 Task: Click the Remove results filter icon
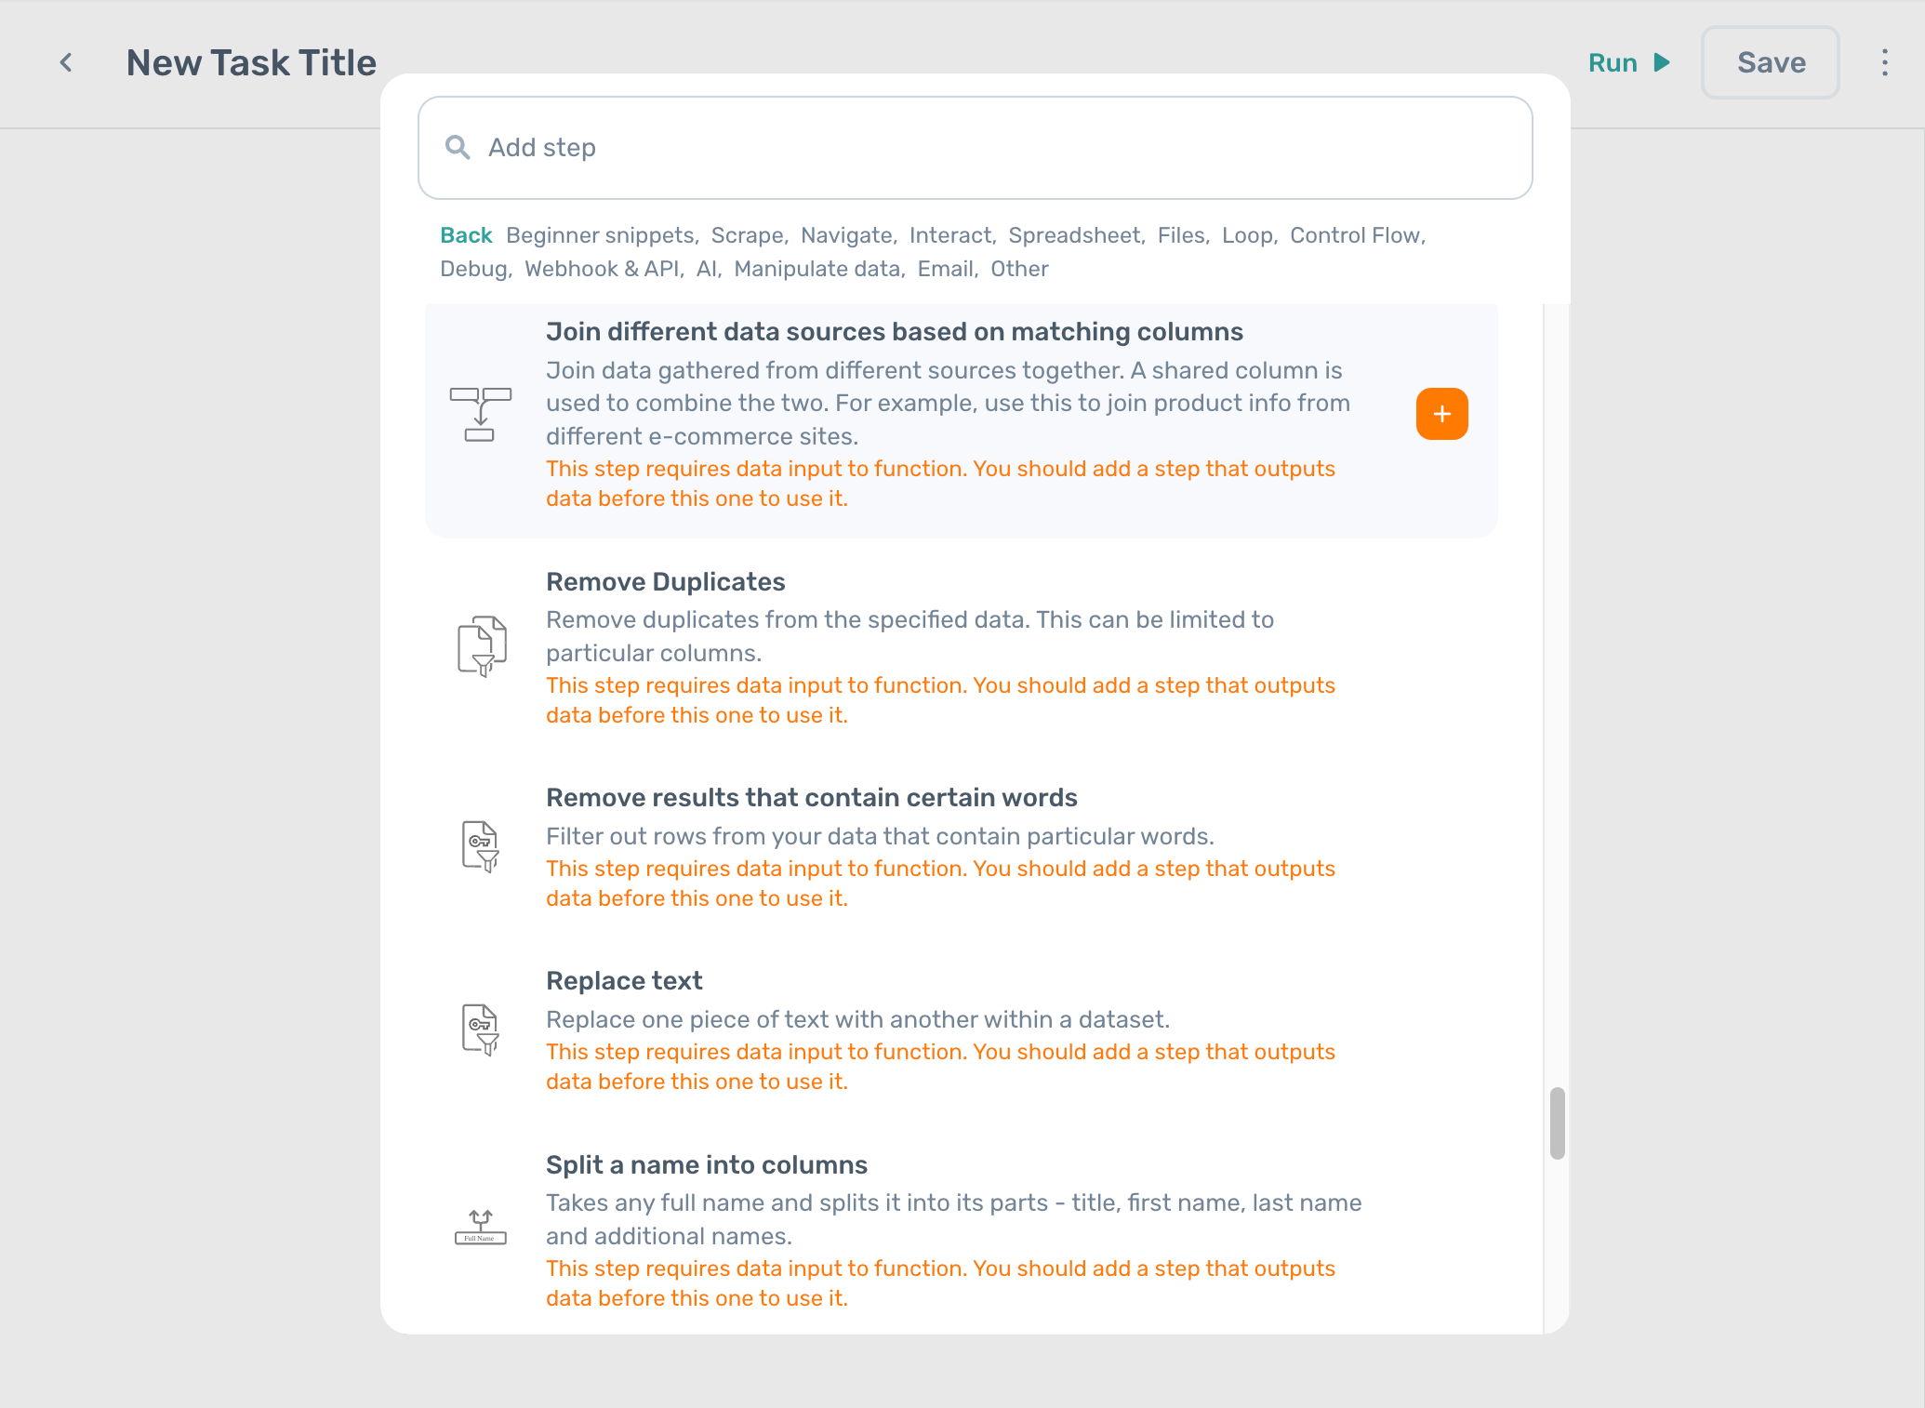(x=481, y=846)
